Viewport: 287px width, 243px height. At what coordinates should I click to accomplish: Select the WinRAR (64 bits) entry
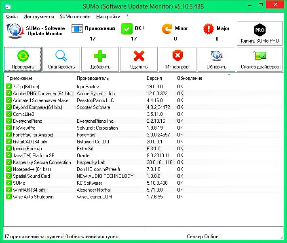tap(30, 190)
